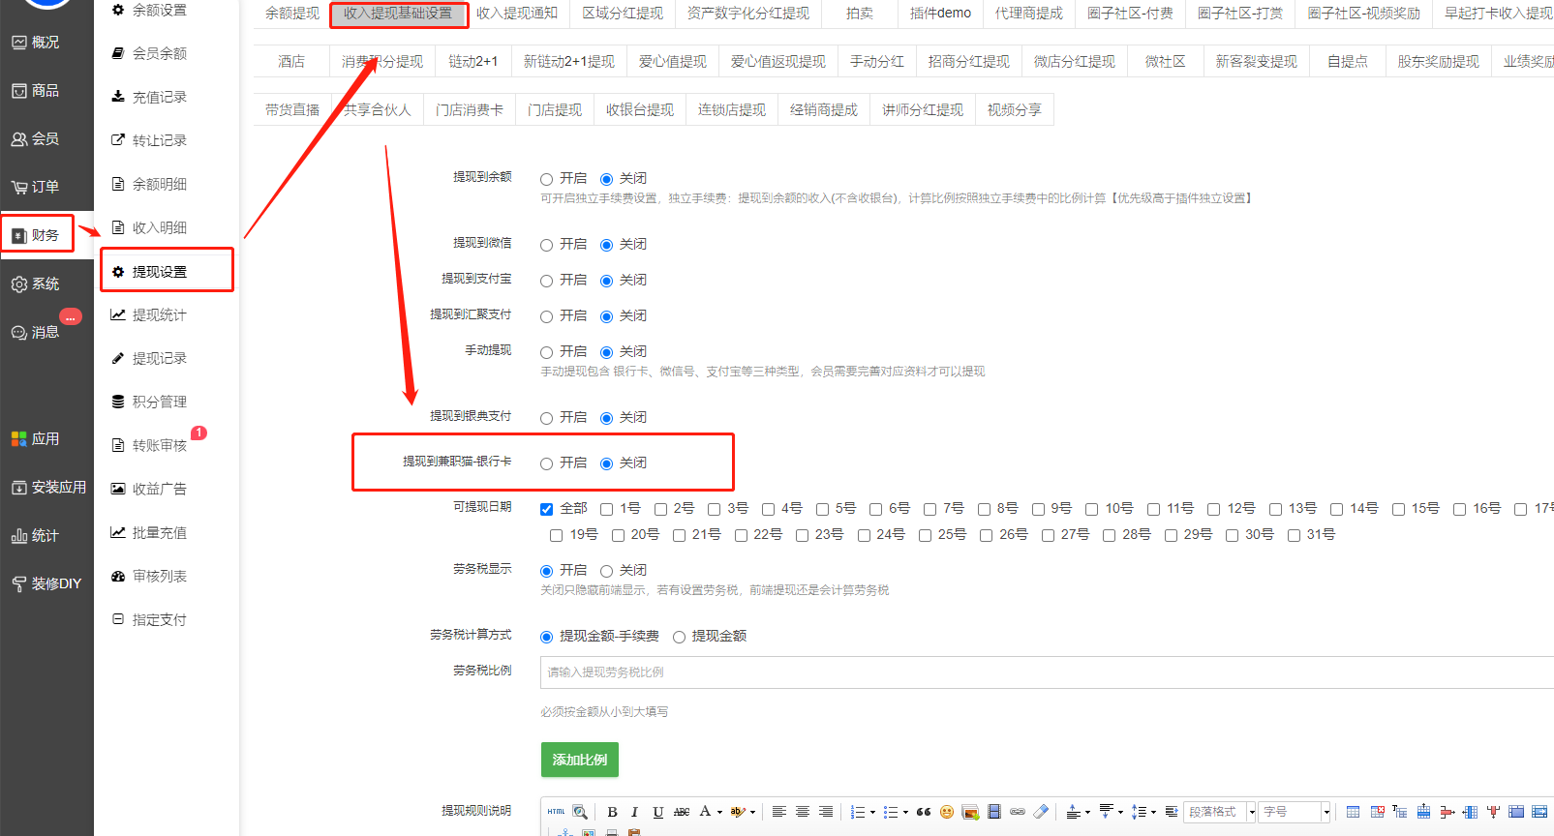Apply underline formatting in editor toolbar

pyautogui.click(x=658, y=812)
